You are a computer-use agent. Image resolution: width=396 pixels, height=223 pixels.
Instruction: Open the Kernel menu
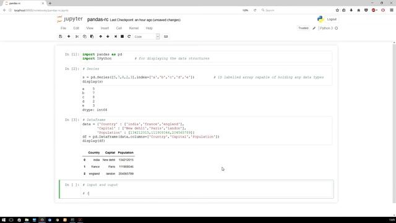[134, 28]
